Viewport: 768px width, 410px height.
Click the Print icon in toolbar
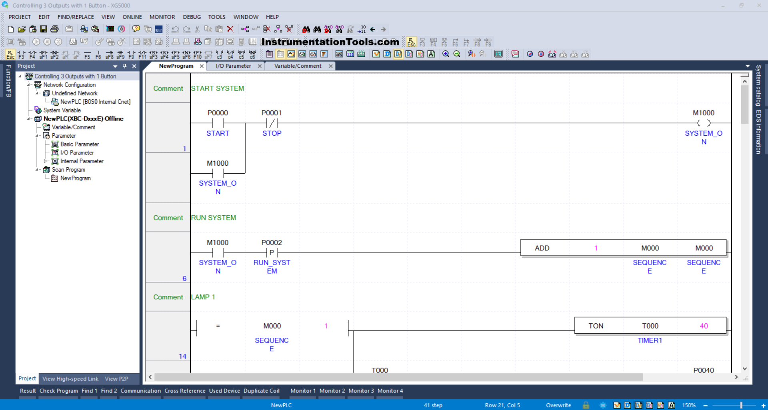click(55, 29)
